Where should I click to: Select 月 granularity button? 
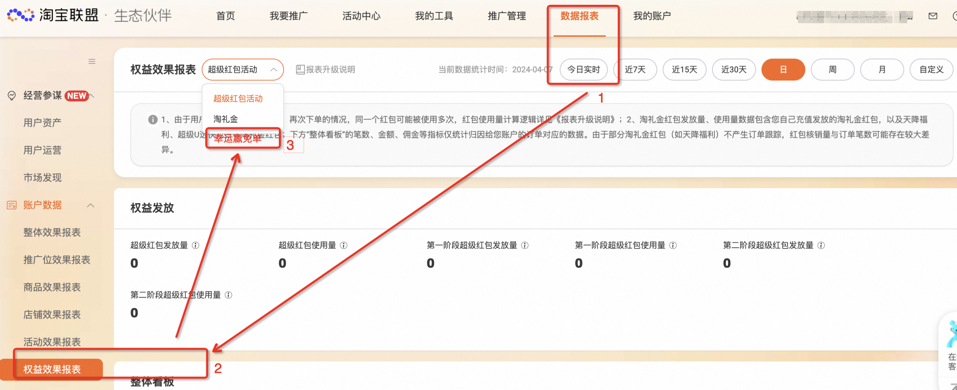[882, 69]
